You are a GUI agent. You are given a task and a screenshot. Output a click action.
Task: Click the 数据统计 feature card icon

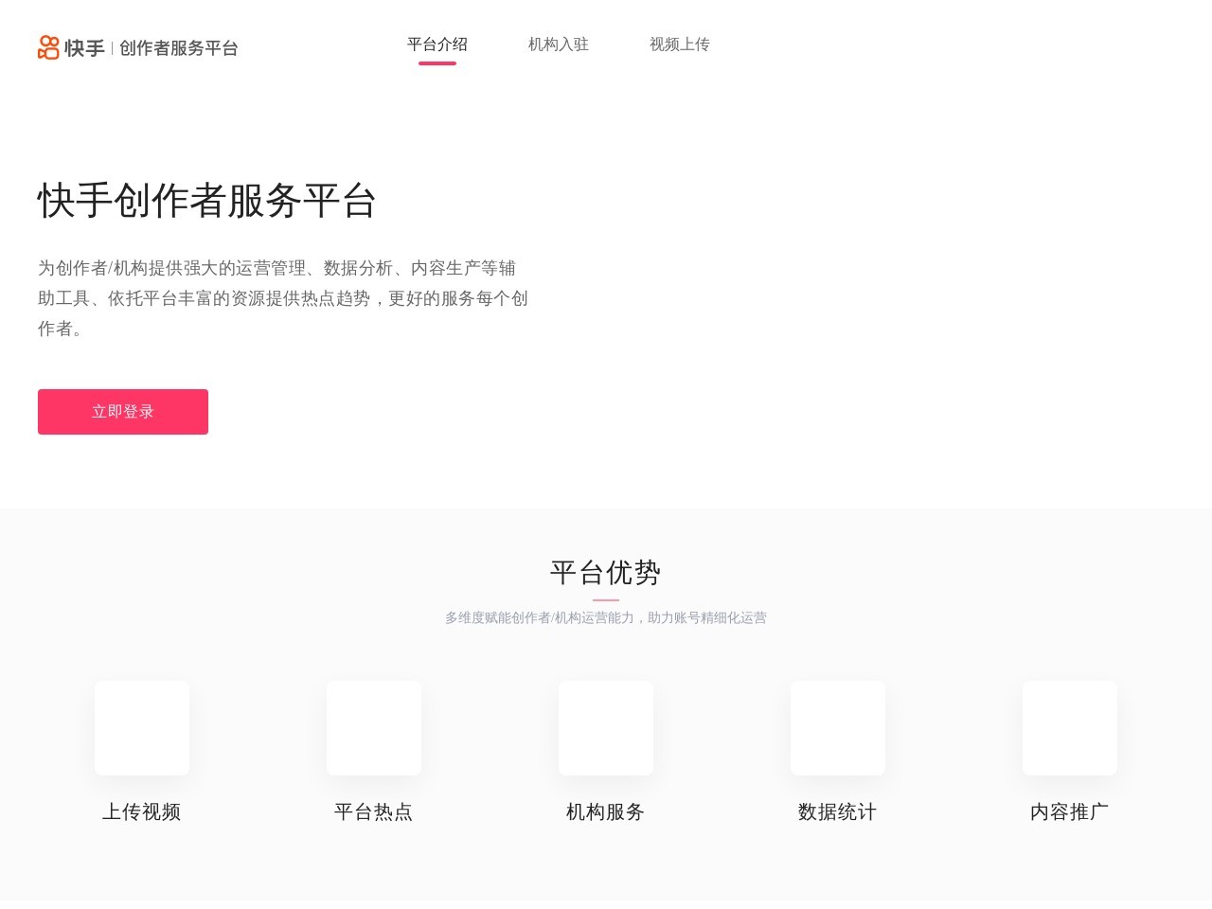point(838,728)
